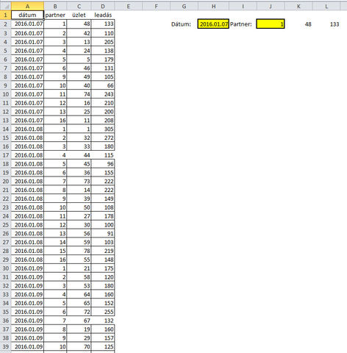Image resolution: width=347 pixels, height=353 pixels.
Task: Select date 2016.01.08 in row 14
Action: click(x=27, y=129)
